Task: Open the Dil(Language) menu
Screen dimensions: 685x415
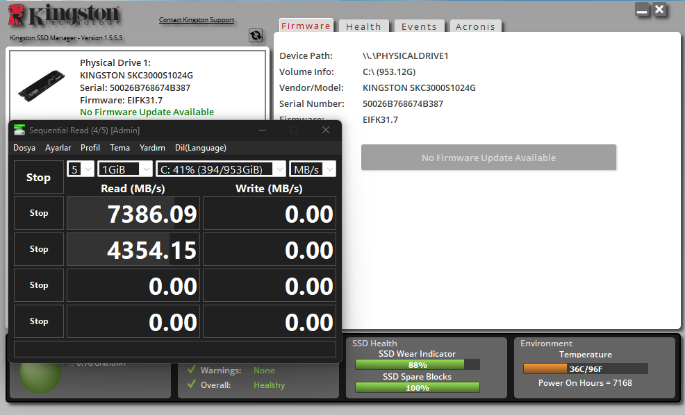Action: tap(201, 148)
